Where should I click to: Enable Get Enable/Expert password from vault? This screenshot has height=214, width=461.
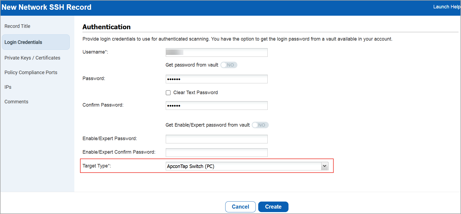(x=260, y=125)
